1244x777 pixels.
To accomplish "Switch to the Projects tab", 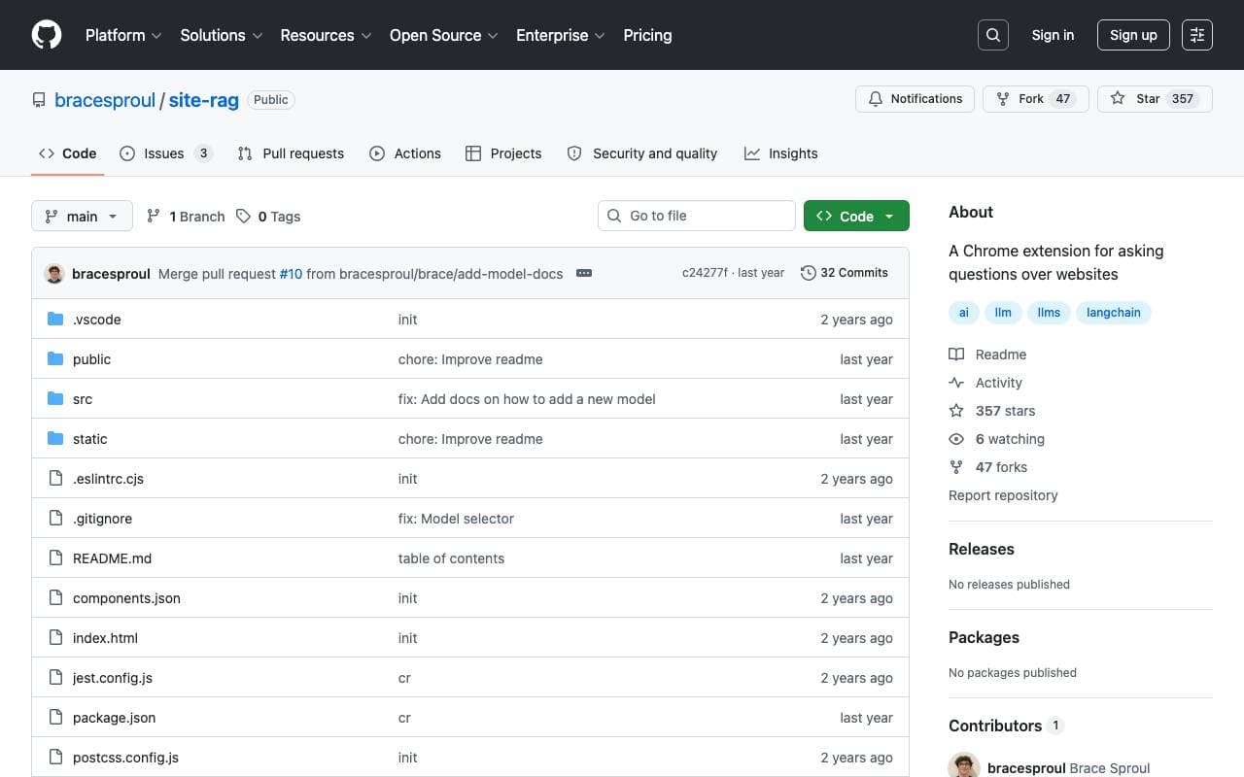I will (x=503, y=153).
